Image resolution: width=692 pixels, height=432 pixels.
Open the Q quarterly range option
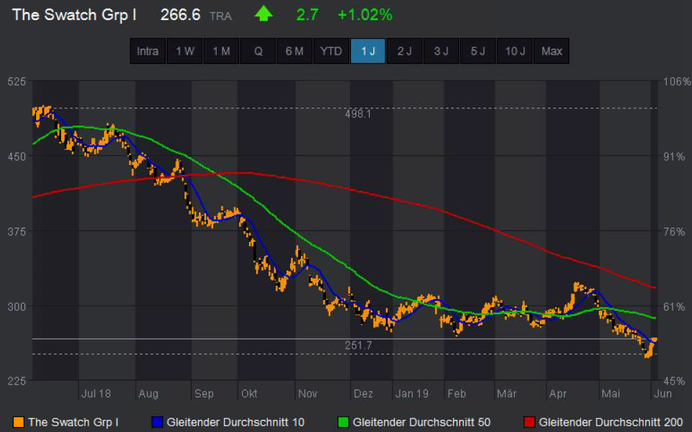(x=258, y=51)
